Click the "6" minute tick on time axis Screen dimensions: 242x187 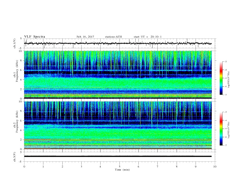click(x=138, y=167)
